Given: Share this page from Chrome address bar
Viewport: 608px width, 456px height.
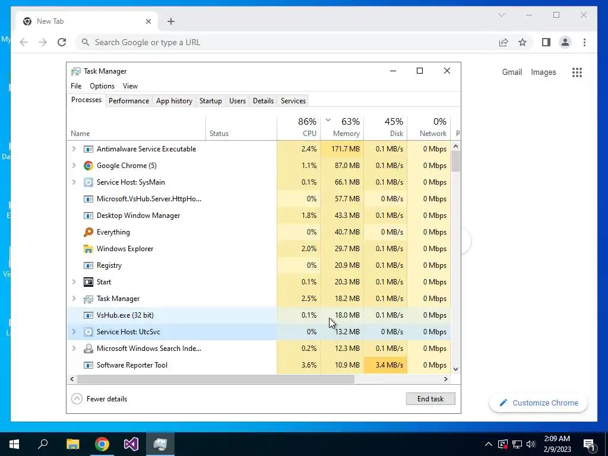Looking at the screenshot, I should click(x=503, y=42).
